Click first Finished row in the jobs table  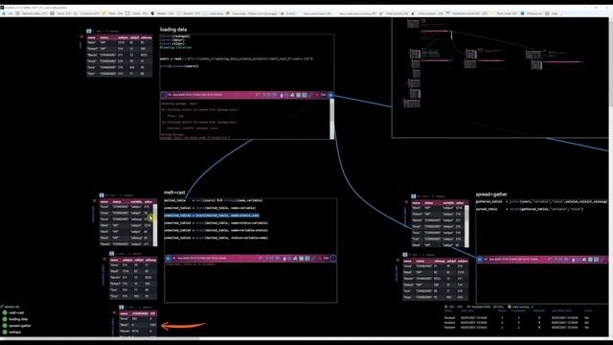click(517, 318)
